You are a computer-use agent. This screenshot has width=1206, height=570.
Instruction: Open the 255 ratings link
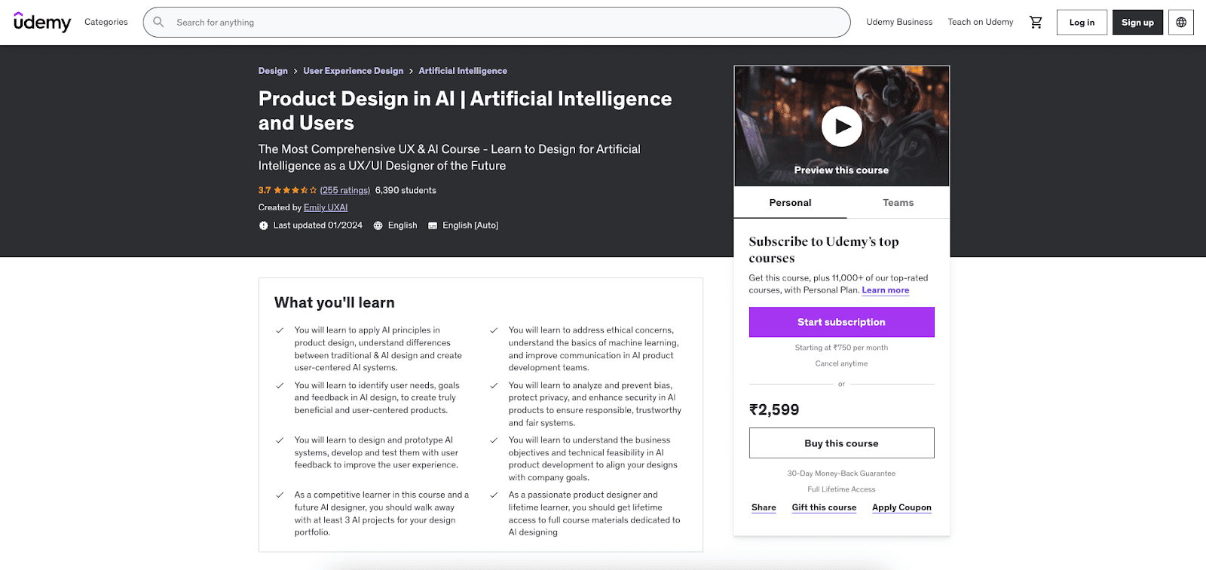coord(345,191)
